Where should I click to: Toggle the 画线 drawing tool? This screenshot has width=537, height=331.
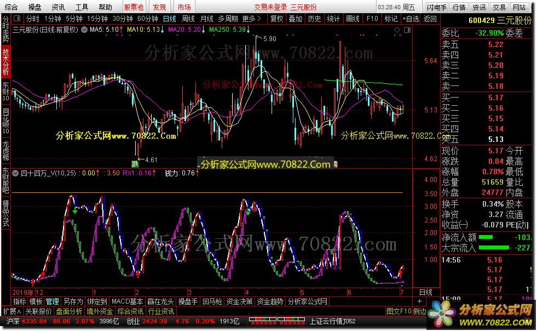[353, 19]
